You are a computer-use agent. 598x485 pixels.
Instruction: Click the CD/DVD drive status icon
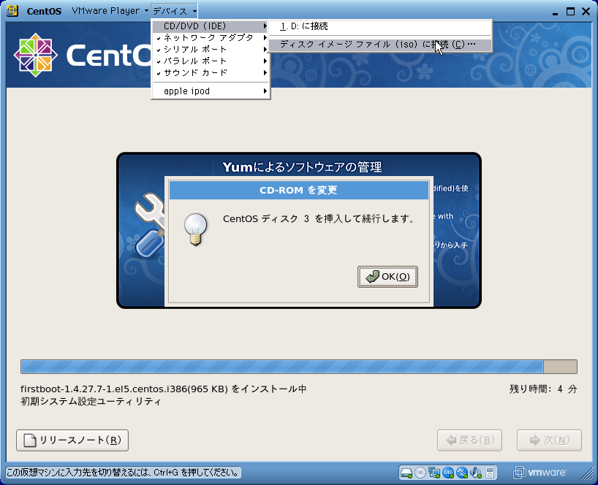coord(420,473)
